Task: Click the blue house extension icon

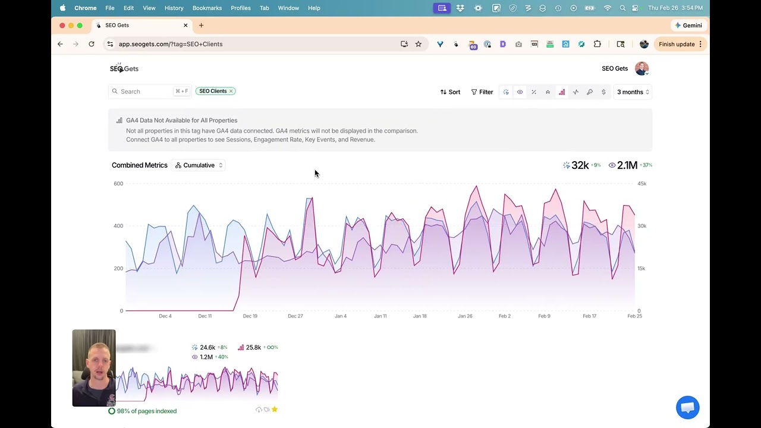Action: point(565,44)
